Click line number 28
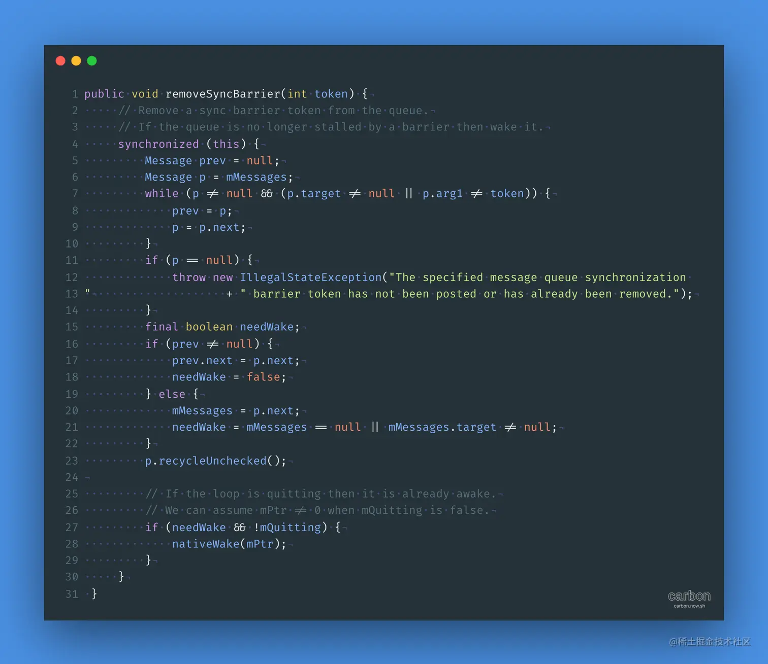This screenshot has height=664, width=768. pos(72,544)
